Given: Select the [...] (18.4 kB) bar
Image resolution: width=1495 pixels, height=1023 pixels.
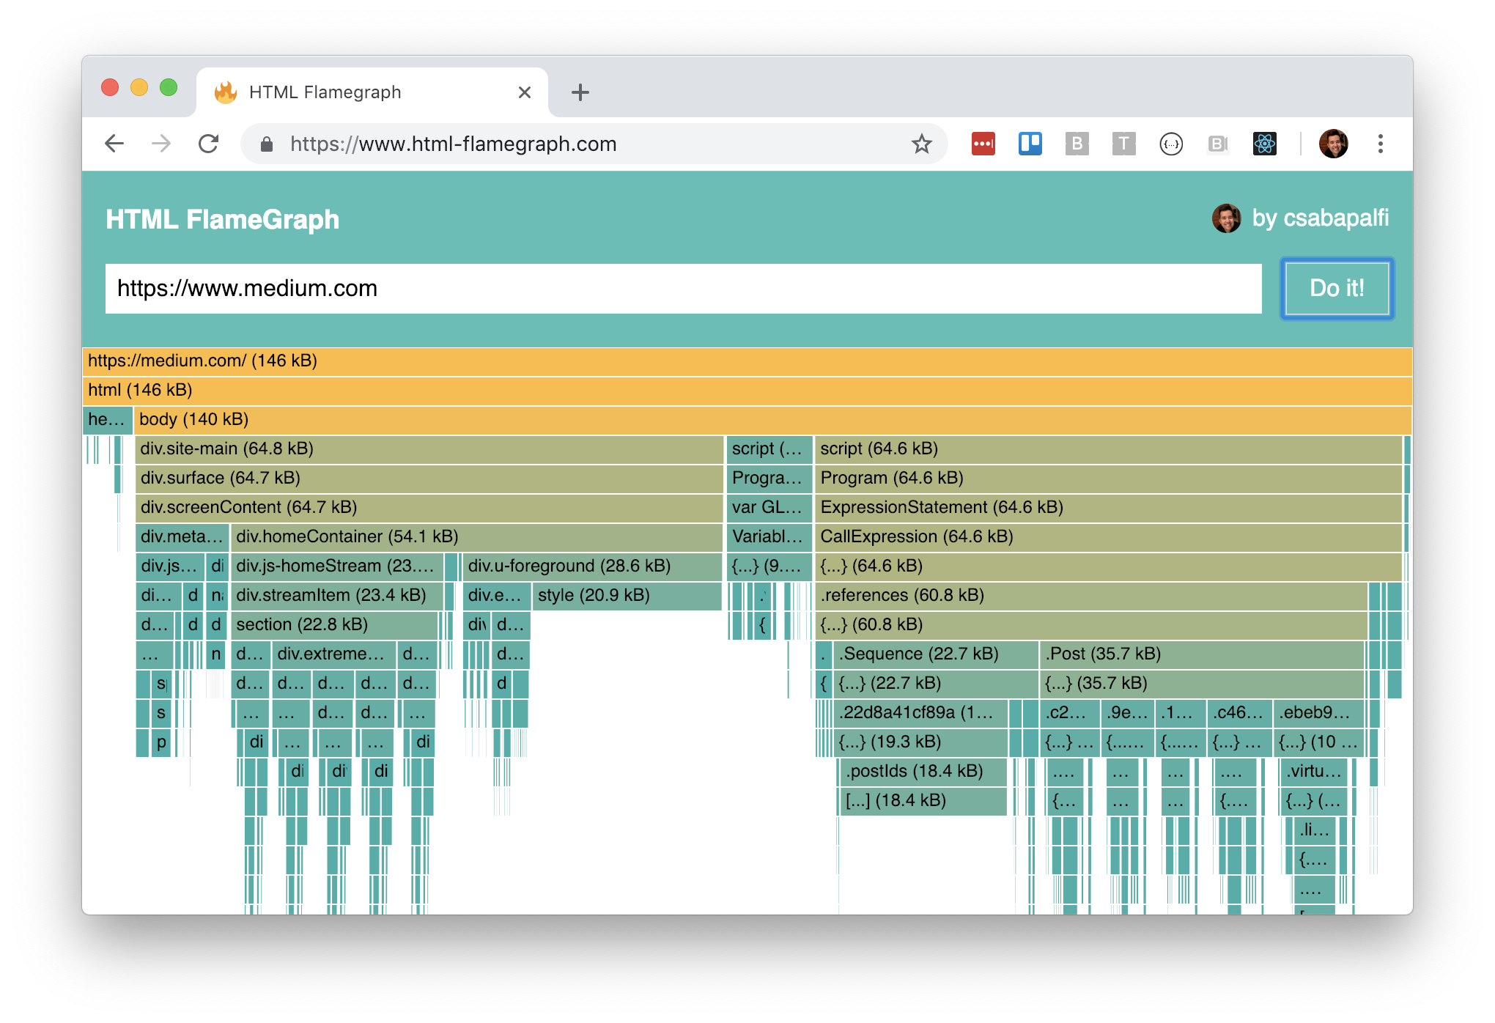Looking at the screenshot, I should pyautogui.click(x=923, y=801).
